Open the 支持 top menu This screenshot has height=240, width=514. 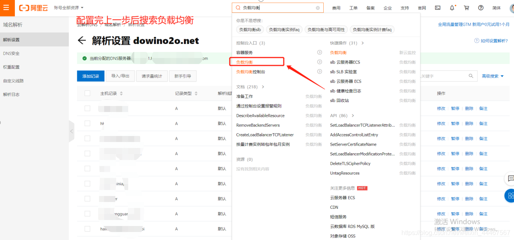(x=405, y=8)
